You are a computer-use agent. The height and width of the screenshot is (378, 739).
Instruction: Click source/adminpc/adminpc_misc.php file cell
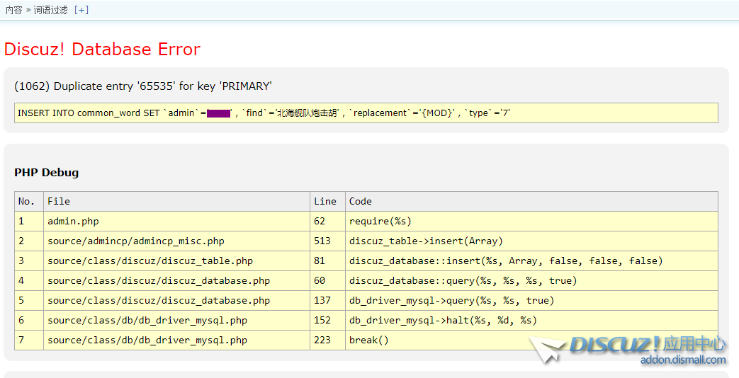point(176,241)
